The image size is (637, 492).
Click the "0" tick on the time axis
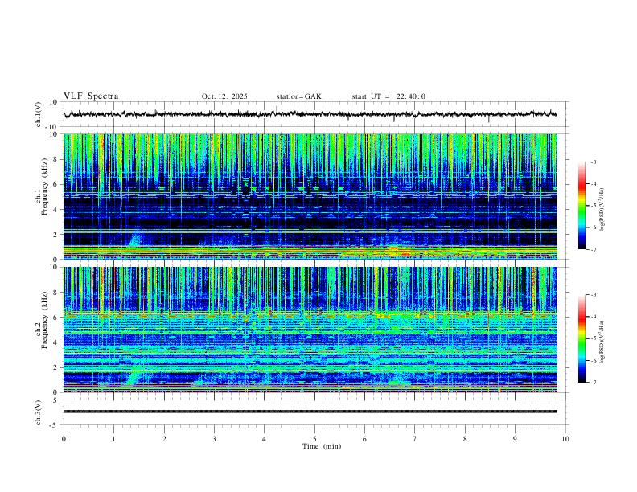pyautogui.click(x=64, y=439)
